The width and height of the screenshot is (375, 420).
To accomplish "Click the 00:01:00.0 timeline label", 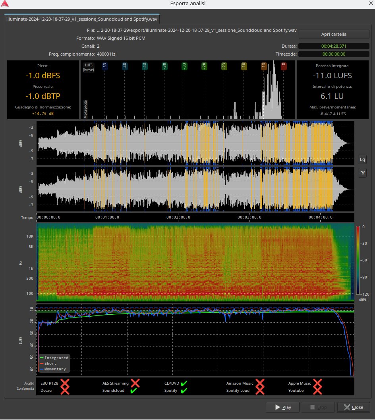I will [x=107, y=217].
